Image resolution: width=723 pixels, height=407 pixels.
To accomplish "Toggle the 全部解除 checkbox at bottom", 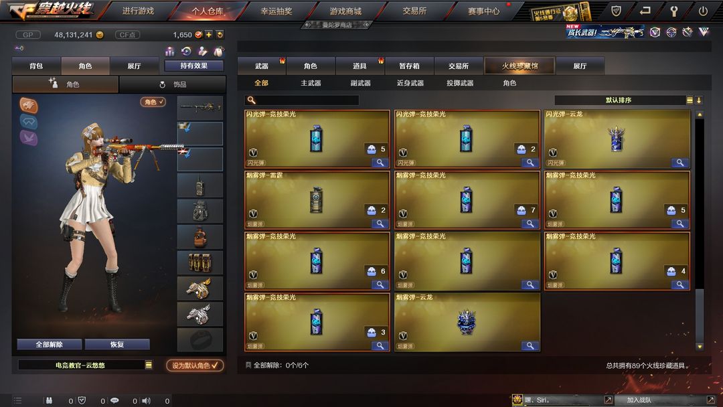I will click(x=248, y=365).
